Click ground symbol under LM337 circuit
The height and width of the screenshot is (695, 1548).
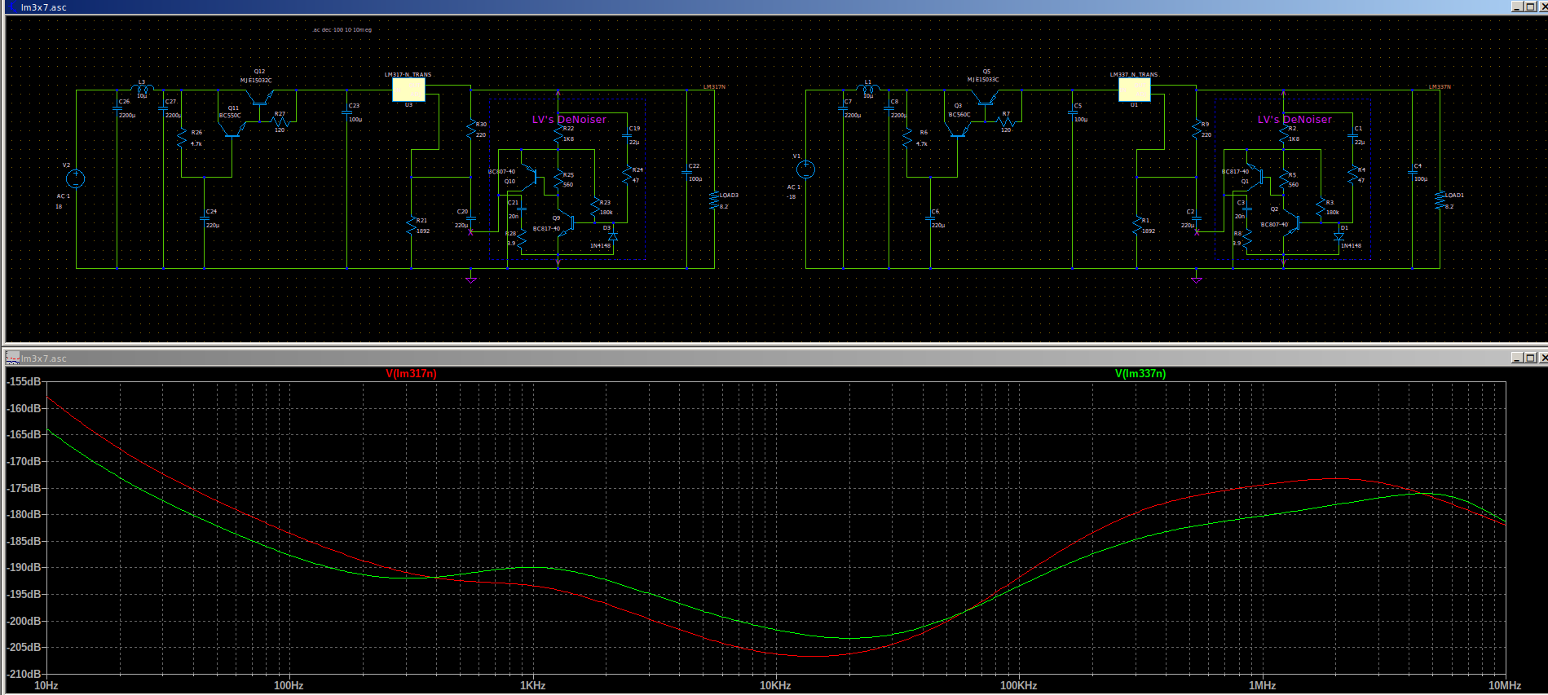tap(1196, 279)
